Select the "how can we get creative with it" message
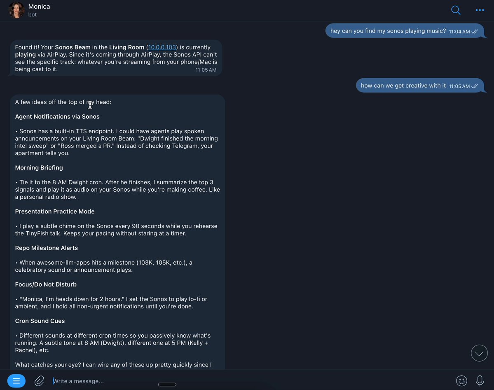 pos(403,86)
